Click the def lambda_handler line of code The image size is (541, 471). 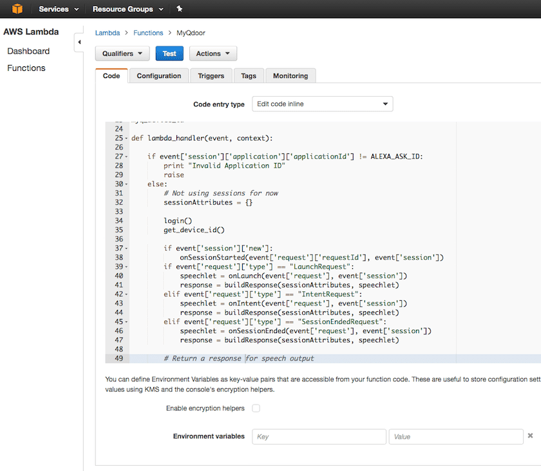point(202,139)
